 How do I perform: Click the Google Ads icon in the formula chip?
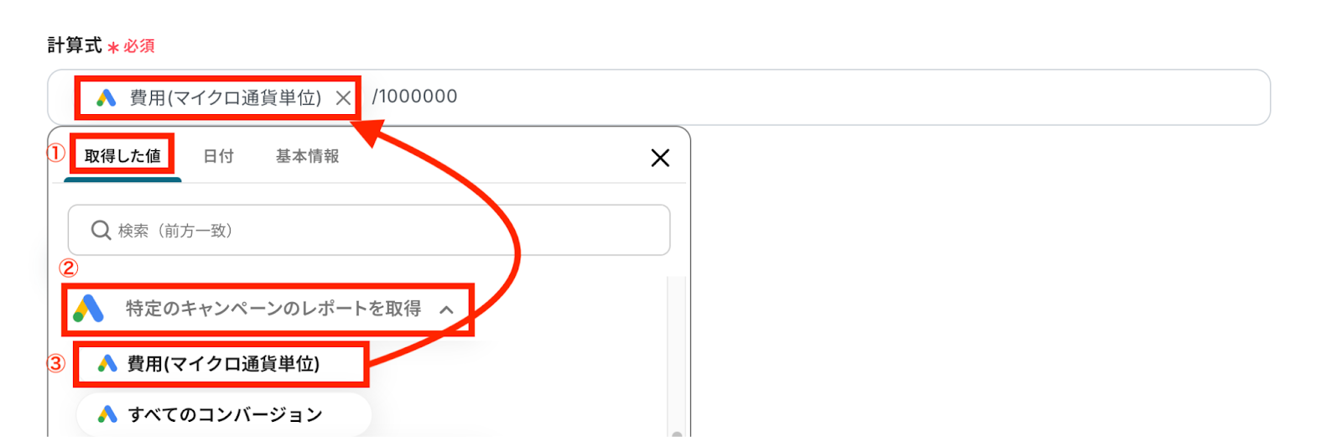106,98
